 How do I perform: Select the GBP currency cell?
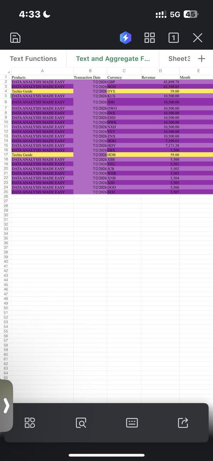(124, 82)
